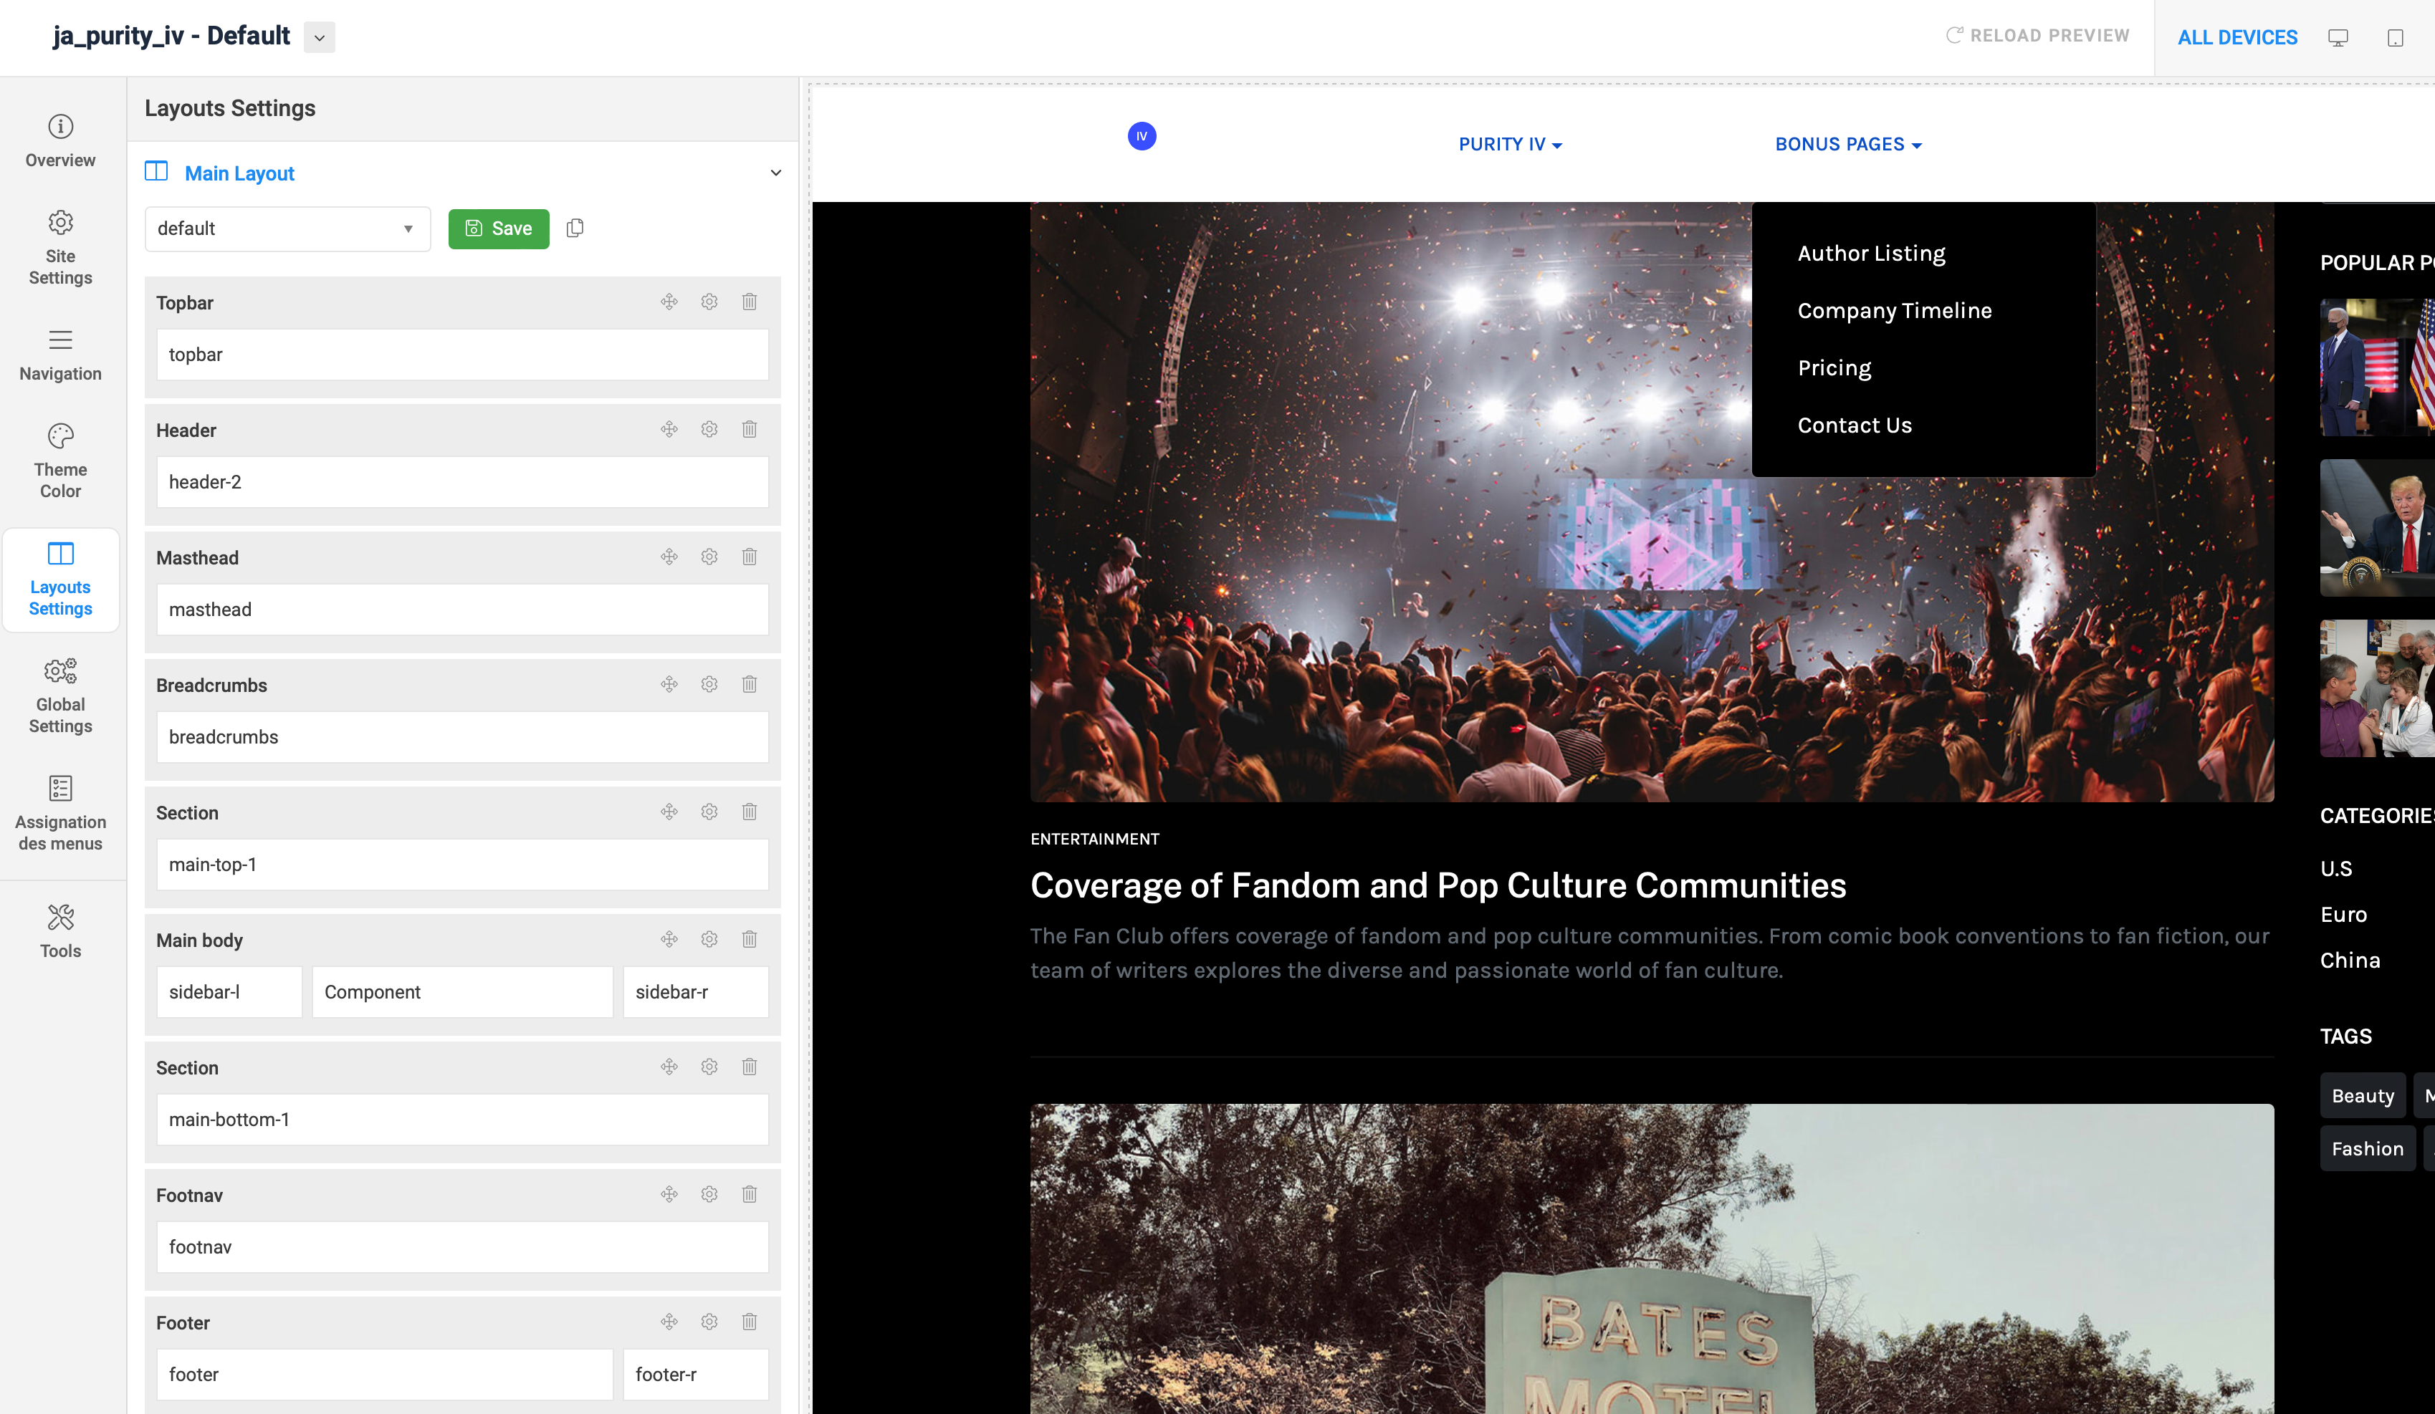Screen dimensions: 2435x1414
Task: Open the Tools section in the sidebar
Action: pos(60,931)
